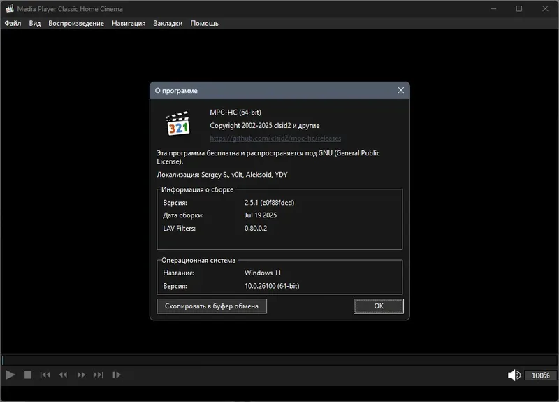Click the О программе dialog title
559x402 pixels.
pyautogui.click(x=176, y=91)
